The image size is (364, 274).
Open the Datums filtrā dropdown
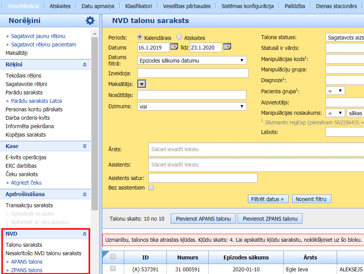[191, 60]
